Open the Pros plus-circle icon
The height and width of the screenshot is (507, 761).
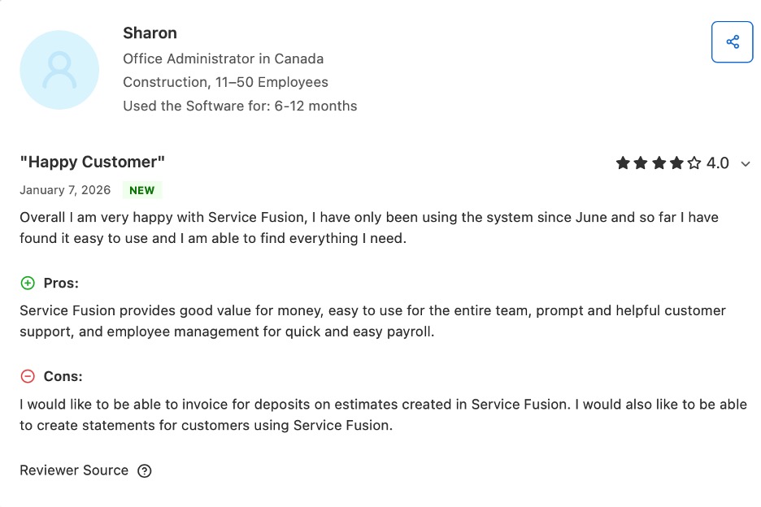click(27, 283)
